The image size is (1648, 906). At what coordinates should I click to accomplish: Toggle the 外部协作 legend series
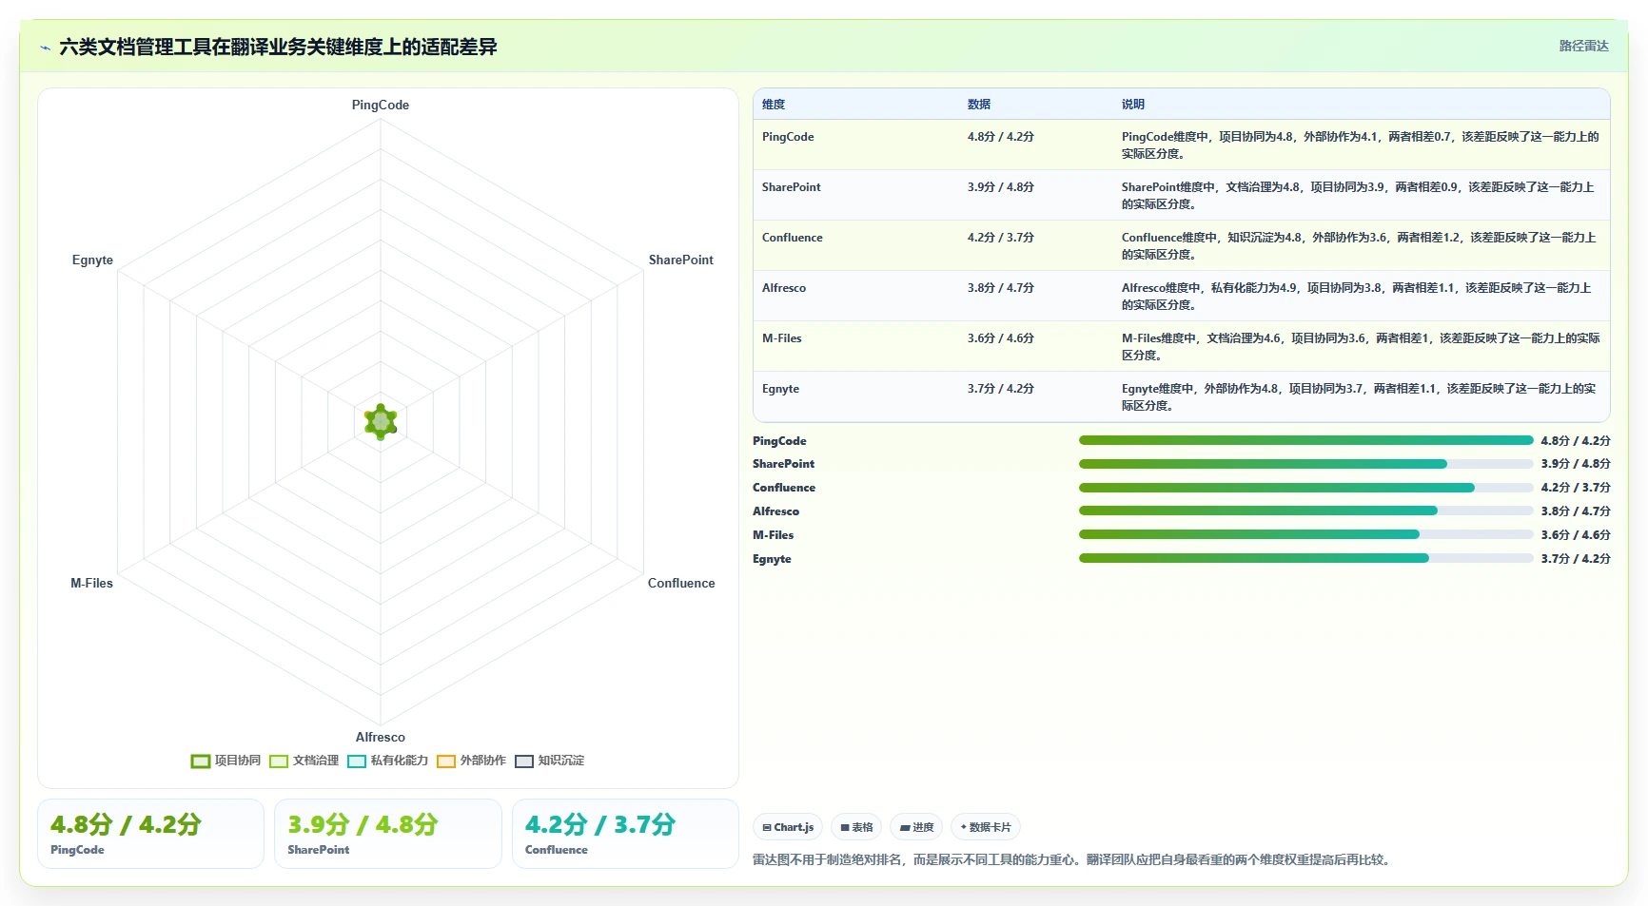click(471, 761)
